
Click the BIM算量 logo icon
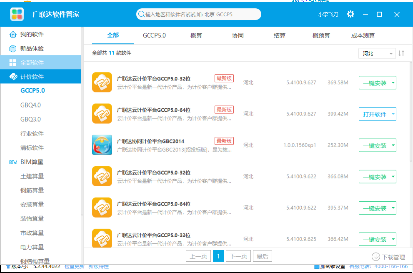point(13,162)
